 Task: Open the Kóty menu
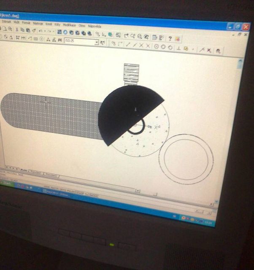pyautogui.click(x=57, y=24)
